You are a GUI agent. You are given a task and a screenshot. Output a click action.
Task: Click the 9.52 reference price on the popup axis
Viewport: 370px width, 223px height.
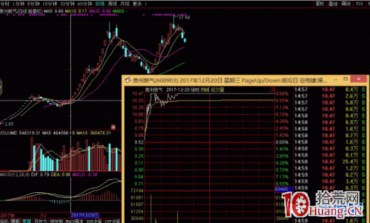pyautogui.click(x=139, y=142)
